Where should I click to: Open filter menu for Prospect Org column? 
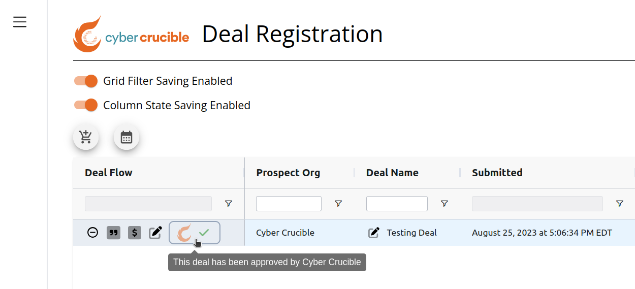tap(338, 204)
